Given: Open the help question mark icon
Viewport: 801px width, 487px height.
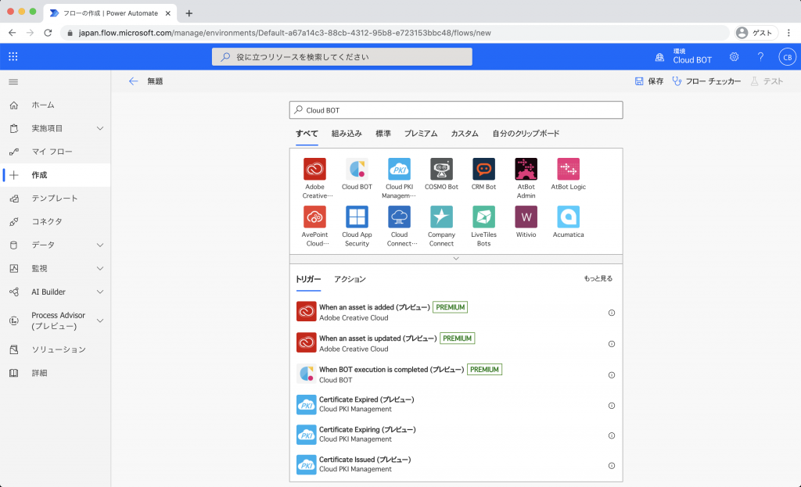Looking at the screenshot, I should tap(760, 56).
